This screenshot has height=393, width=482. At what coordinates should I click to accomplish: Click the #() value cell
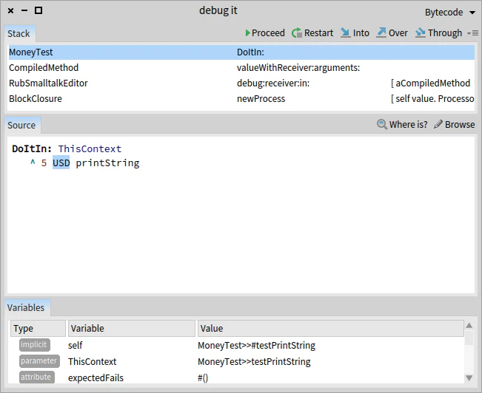203,377
